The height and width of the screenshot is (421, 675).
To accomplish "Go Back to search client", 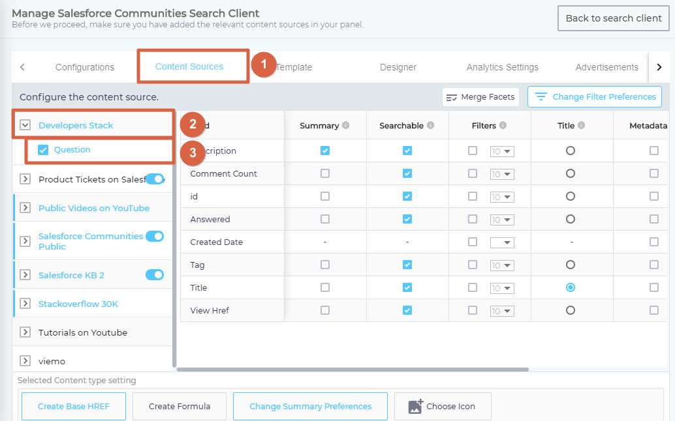I will coord(614,18).
